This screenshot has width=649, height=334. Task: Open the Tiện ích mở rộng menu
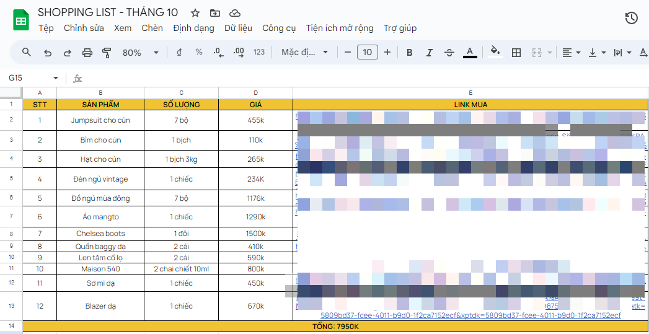point(340,28)
